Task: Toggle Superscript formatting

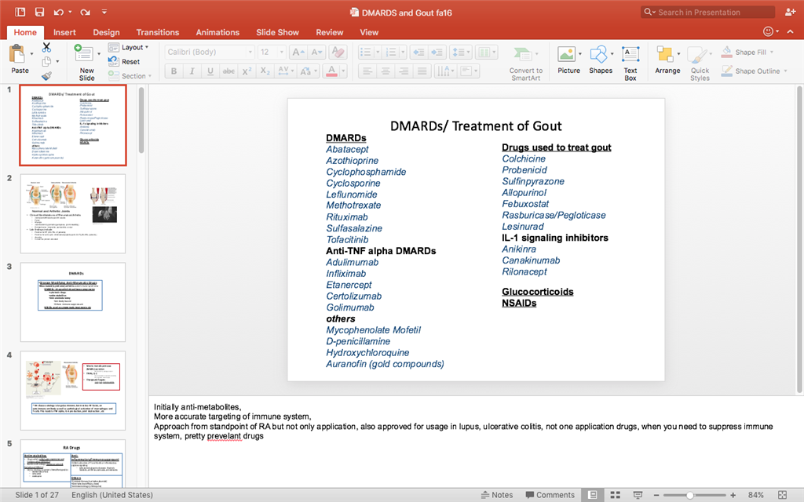Action: 247,71
